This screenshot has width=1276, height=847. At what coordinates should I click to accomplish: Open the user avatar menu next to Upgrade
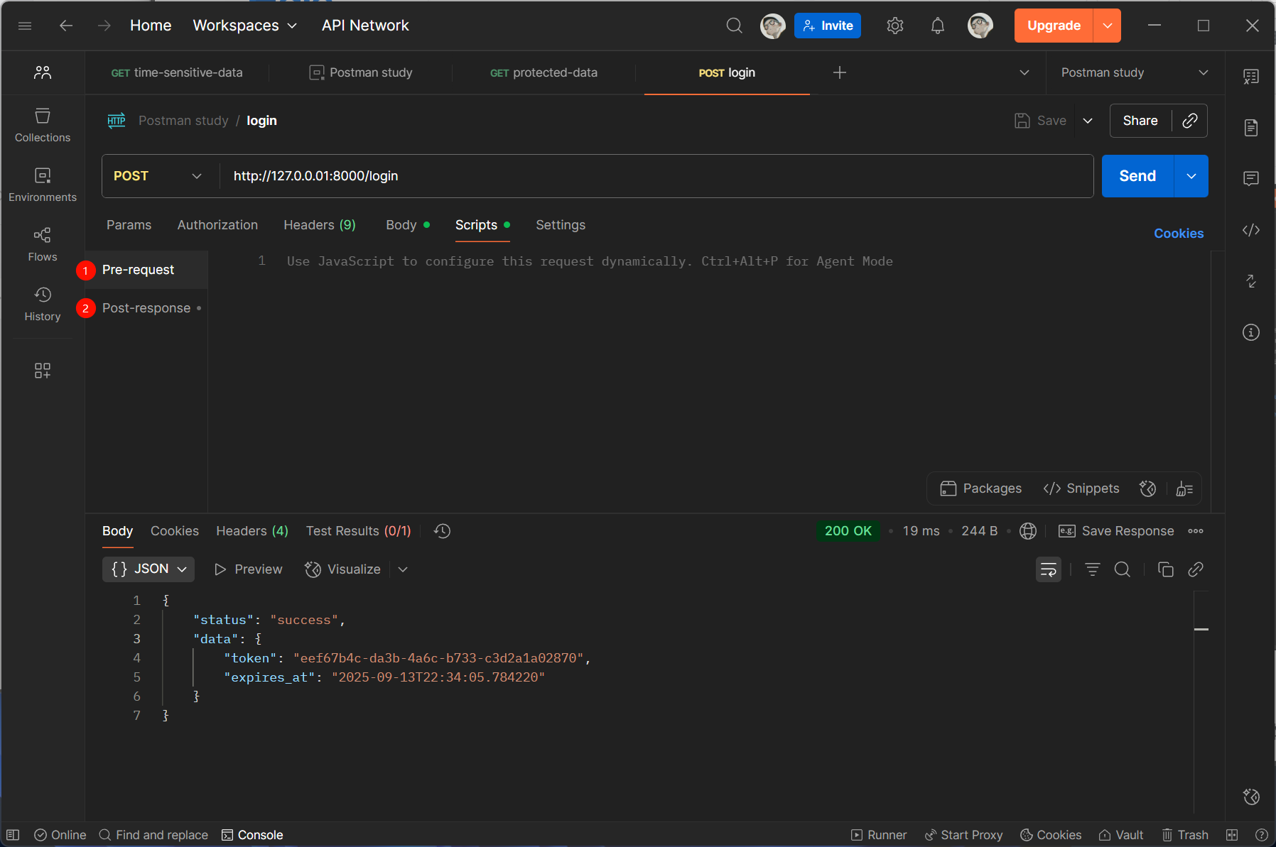point(980,26)
